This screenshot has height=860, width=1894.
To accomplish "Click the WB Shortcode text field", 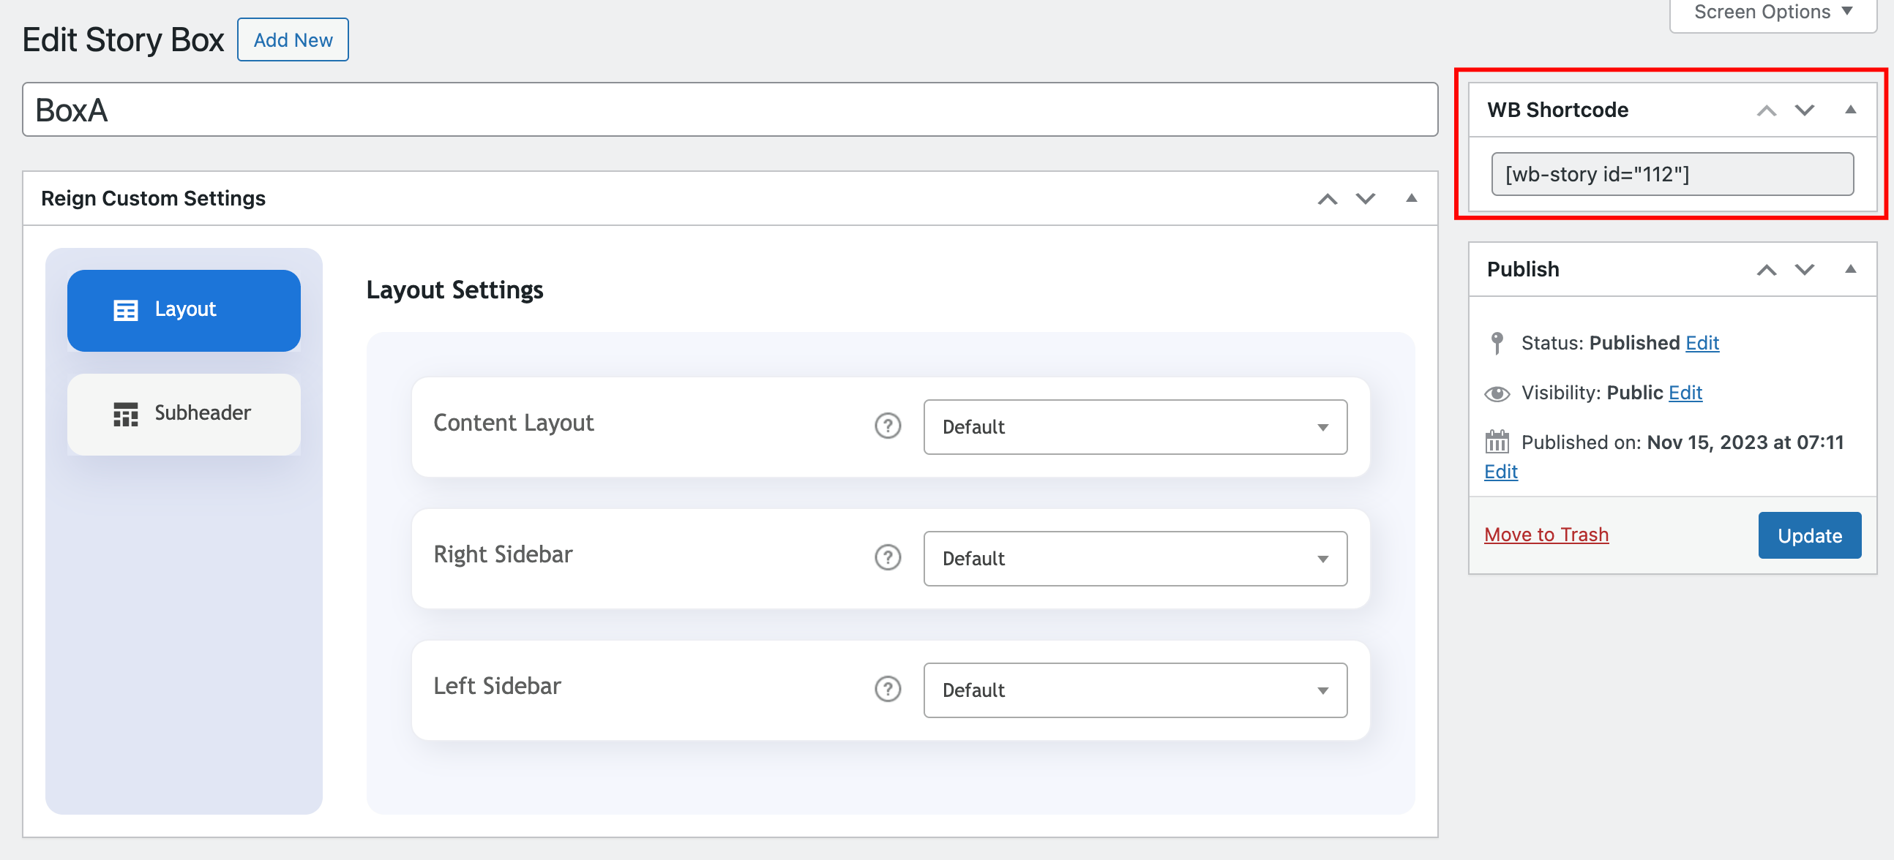I will [x=1672, y=174].
